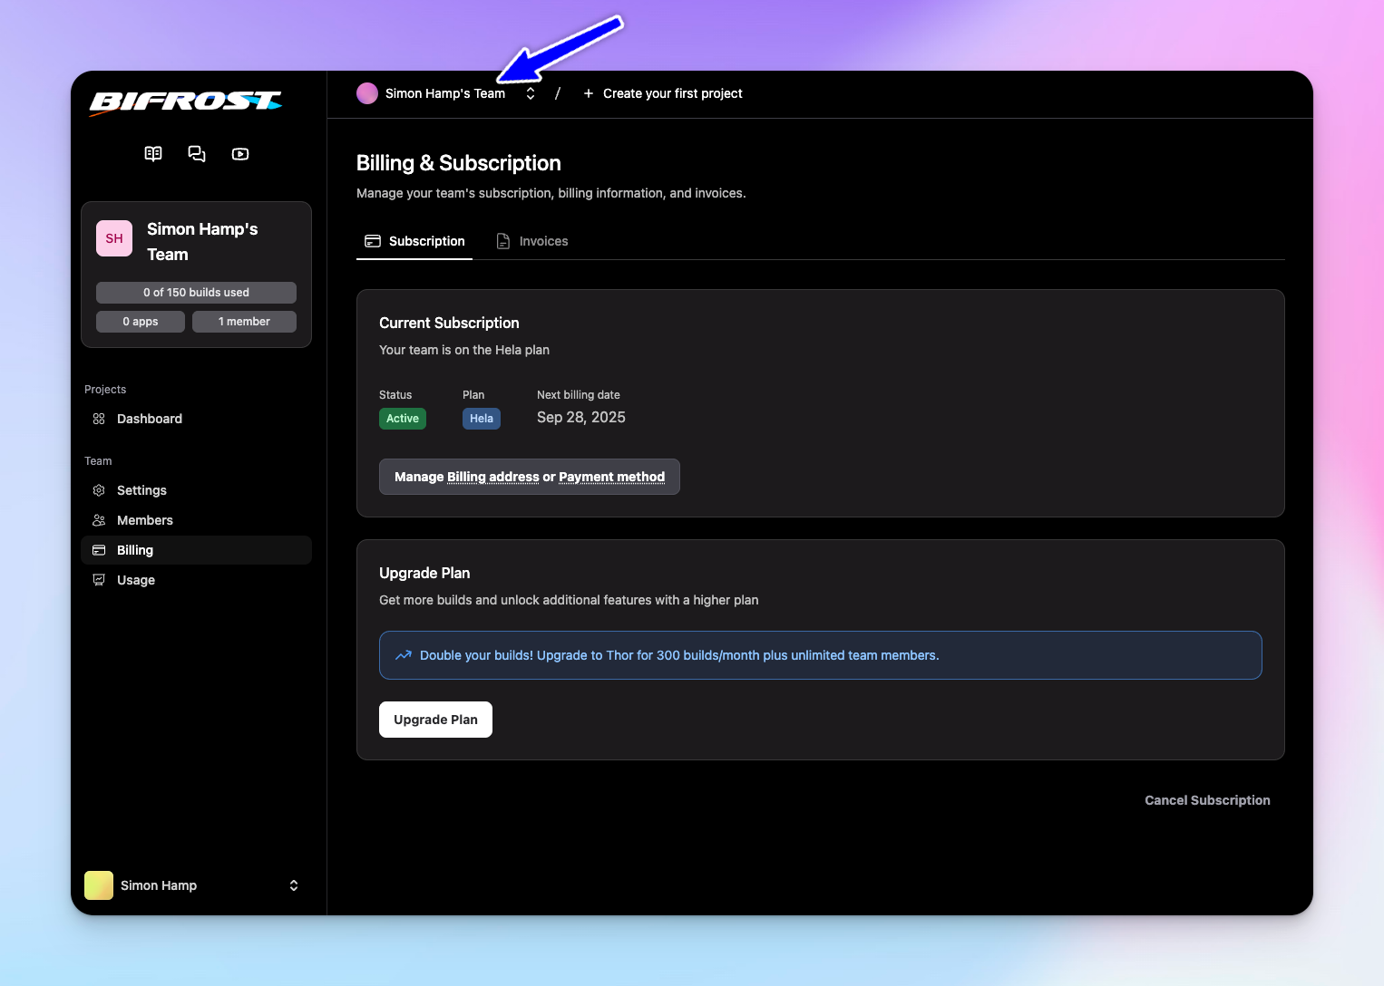Open the Simon Hamp user menu chevron
This screenshot has width=1384, height=986.
click(x=294, y=885)
